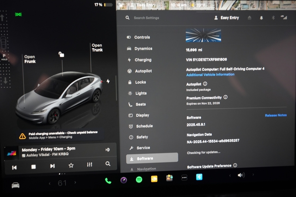Tap the 61 temperature setting
This screenshot has width=296, height=197.
click(x=62, y=183)
